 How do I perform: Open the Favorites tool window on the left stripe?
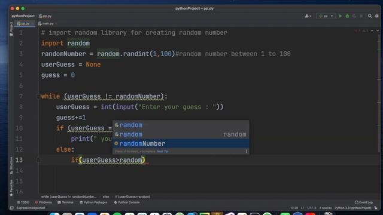(x=11, y=188)
